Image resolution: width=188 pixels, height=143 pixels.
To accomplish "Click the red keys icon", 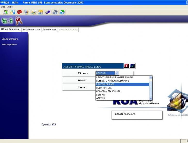I will click(19, 21).
